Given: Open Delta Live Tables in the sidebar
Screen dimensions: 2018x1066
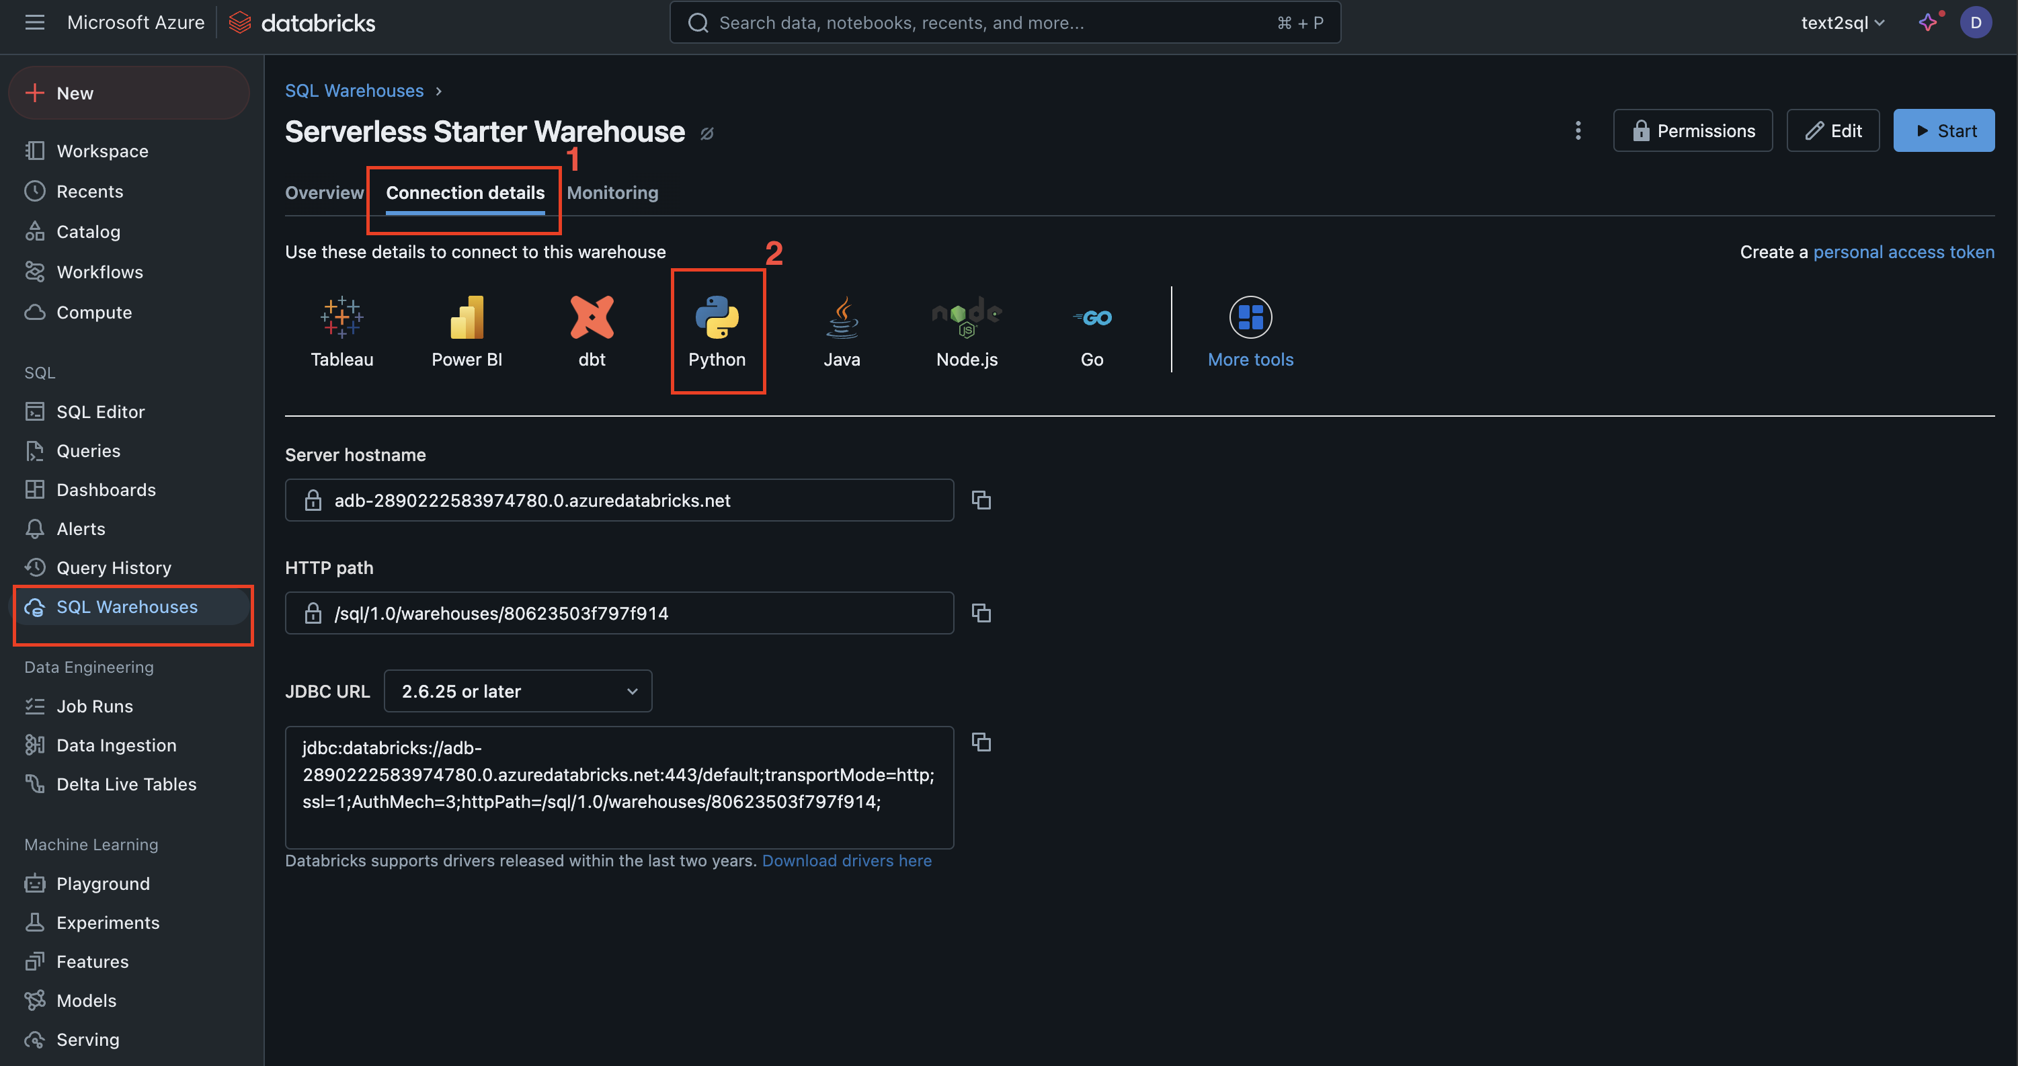Looking at the screenshot, I should [126, 784].
